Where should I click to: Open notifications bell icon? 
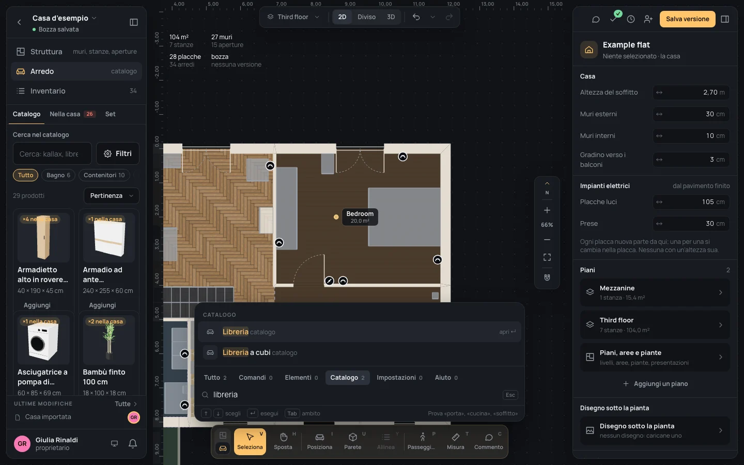(x=133, y=443)
